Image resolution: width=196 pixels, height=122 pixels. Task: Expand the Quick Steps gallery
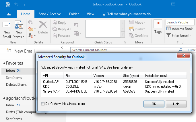click(123, 35)
